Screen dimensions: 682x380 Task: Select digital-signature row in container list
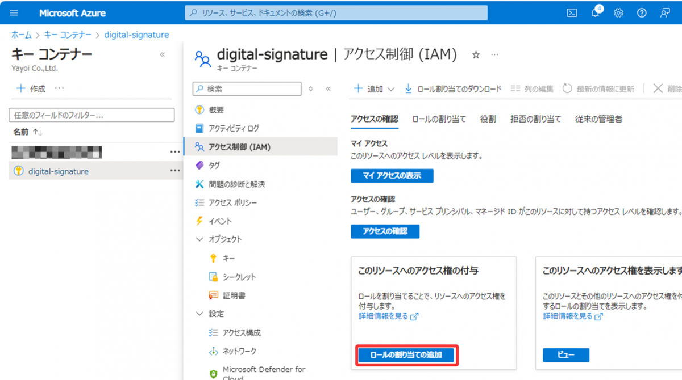pyautogui.click(x=95, y=171)
